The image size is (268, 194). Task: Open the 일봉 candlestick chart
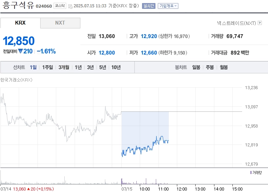point(196,67)
